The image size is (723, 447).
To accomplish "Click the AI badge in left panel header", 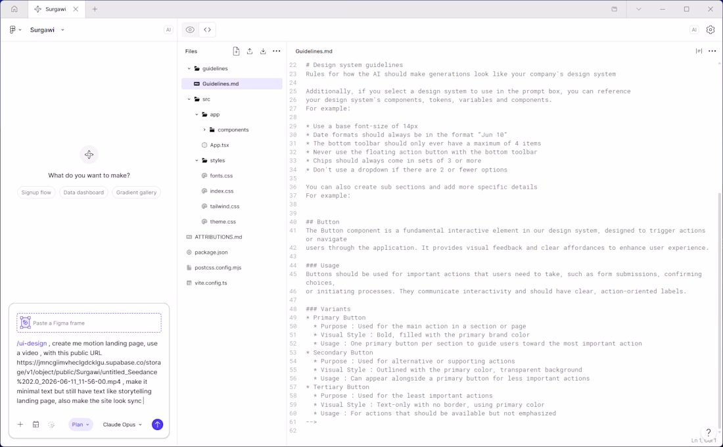I will 168,30.
